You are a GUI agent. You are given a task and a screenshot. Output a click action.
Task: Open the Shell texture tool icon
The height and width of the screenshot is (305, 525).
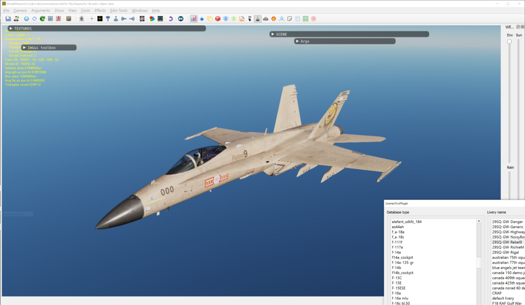(x=273, y=19)
